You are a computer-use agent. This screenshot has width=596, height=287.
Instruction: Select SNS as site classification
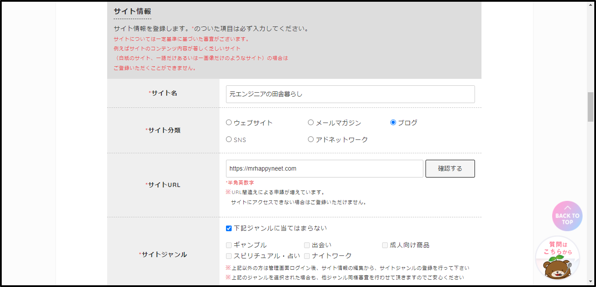tap(229, 139)
